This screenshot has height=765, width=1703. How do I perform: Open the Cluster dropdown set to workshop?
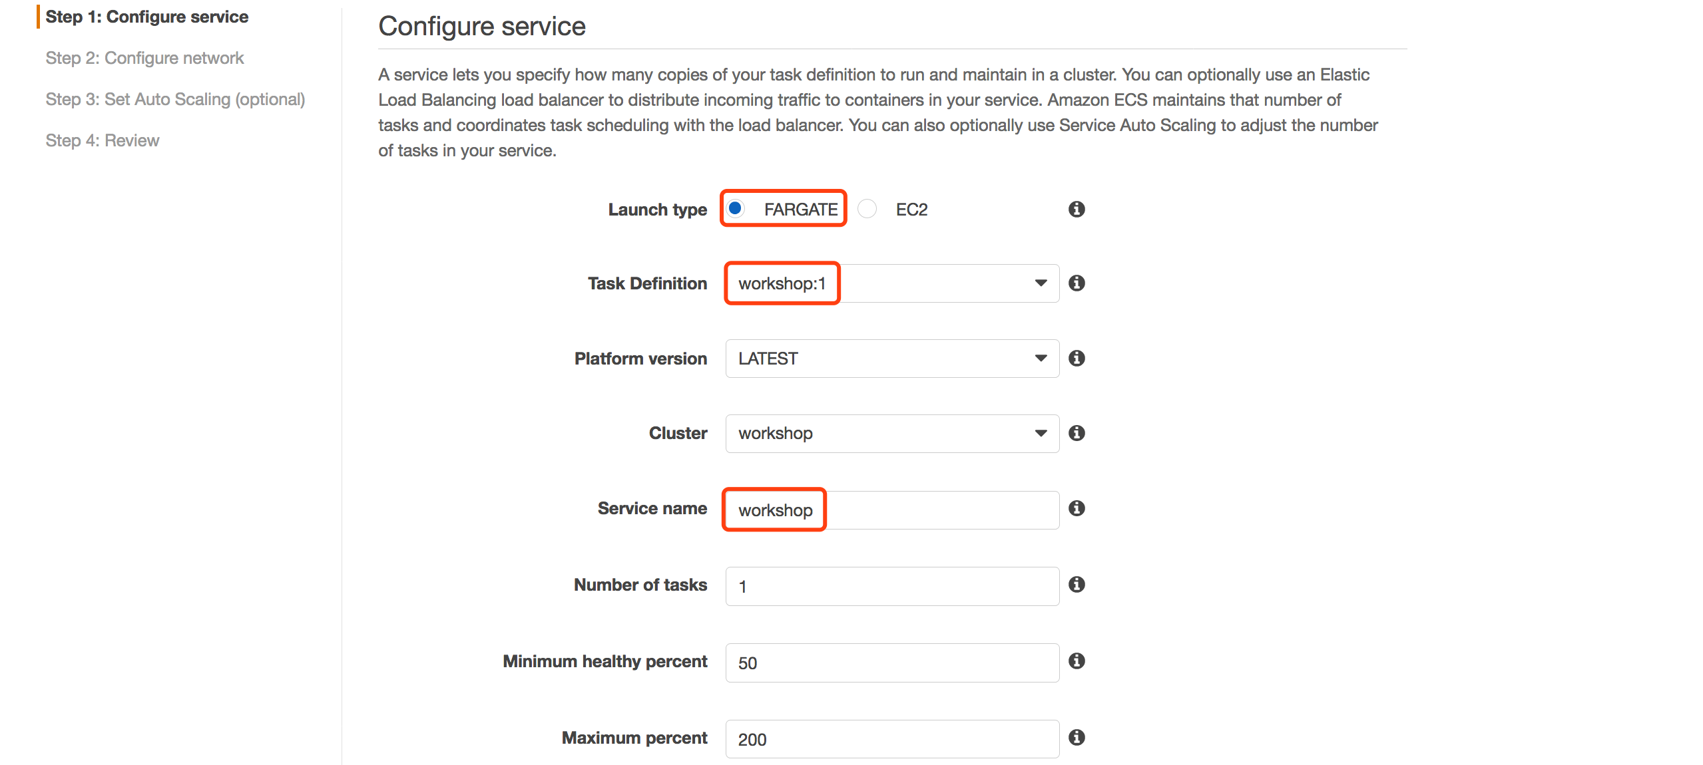tap(892, 434)
